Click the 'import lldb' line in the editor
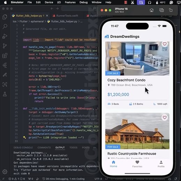 pos(31,40)
